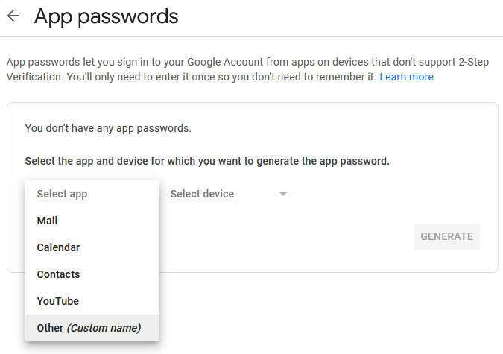Click the 'App passwords let you sign in' sentence start
The height and width of the screenshot is (354, 503).
71,62
